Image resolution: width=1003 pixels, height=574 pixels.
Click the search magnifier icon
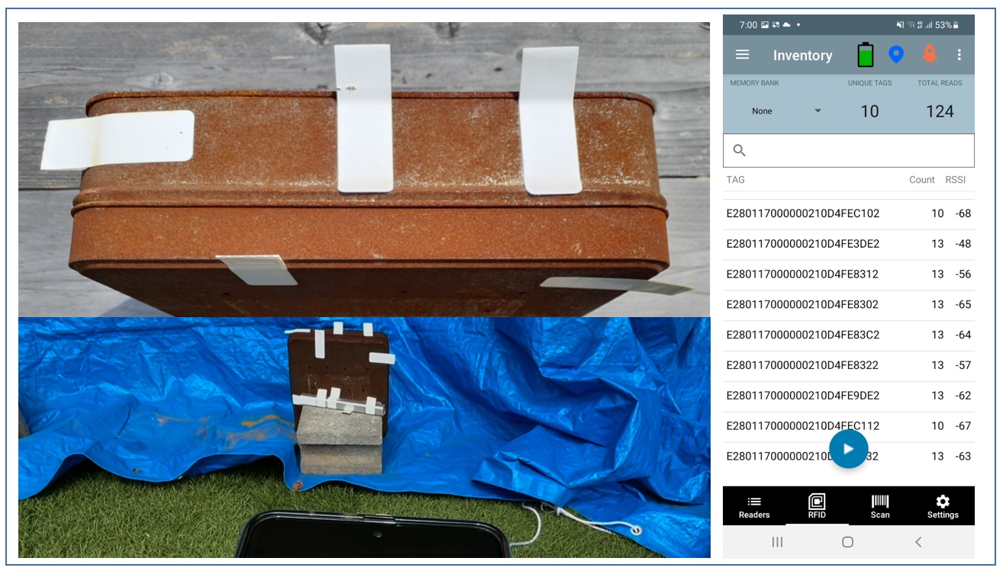click(739, 150)
